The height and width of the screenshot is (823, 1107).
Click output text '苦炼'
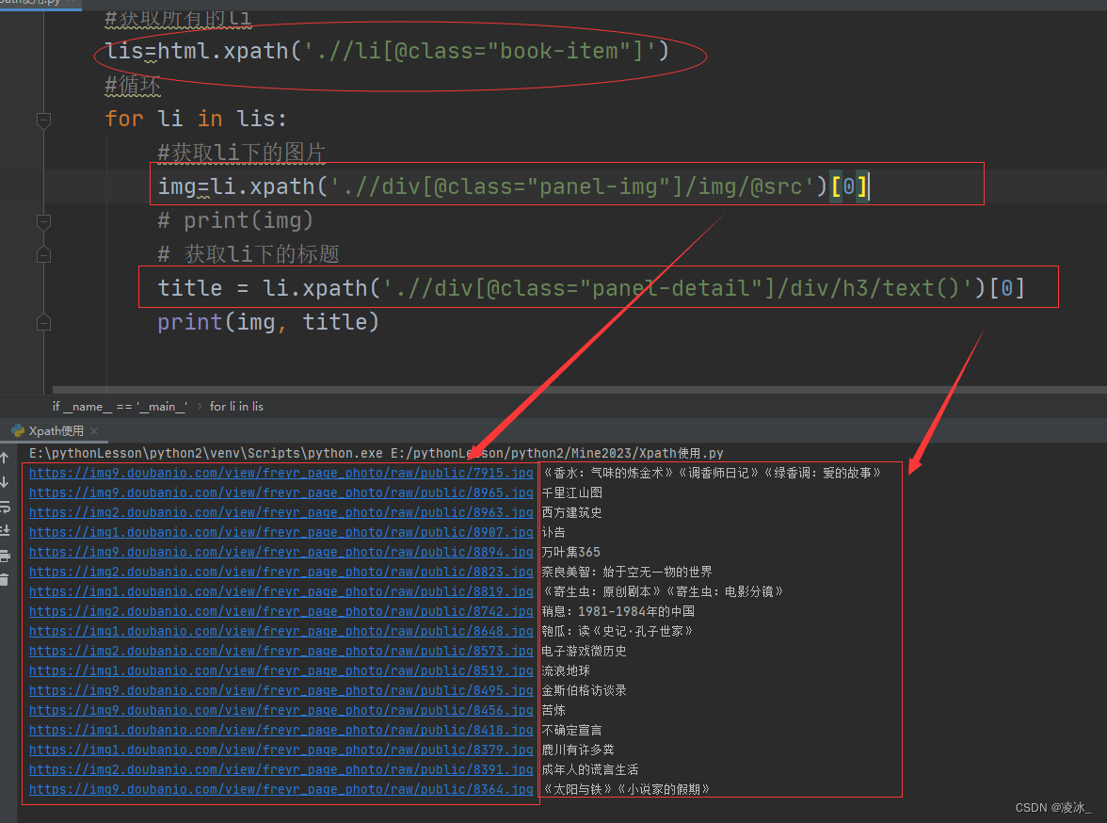(x=553, y=710)
